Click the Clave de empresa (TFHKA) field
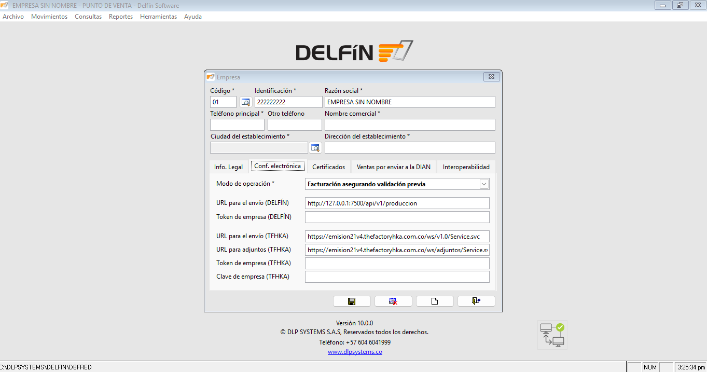Image resolution: width=707 pixels, height=372 pixels. coord(397,277)
